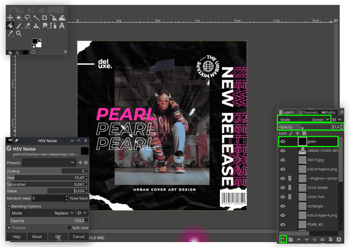The width and height of the screenshot is (350, 247).
Task: Reset colors to default black and white
Action: point(33,46)
